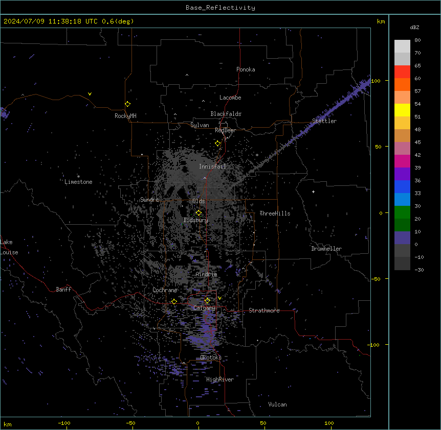Pick the red 65 dBZ legend swatch
This screenshot has height=430, width=441.
[402, 71]
